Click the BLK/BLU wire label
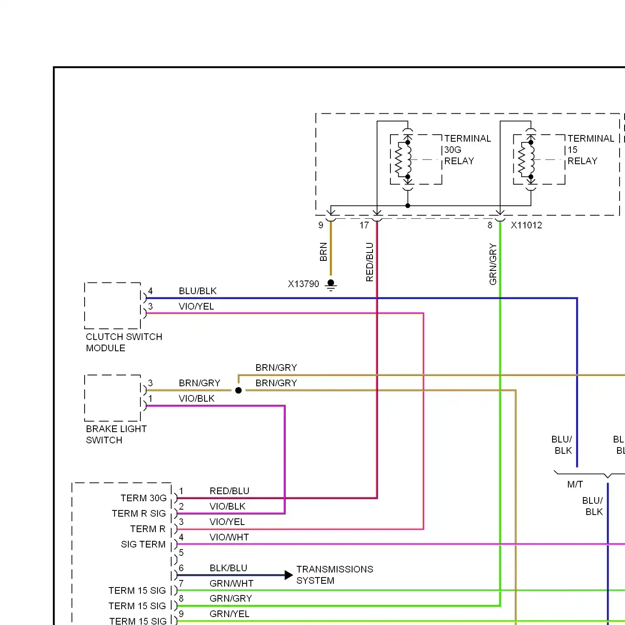Image resolution: width=625 pixels, height=625 pixels. [x=228, y=568]
